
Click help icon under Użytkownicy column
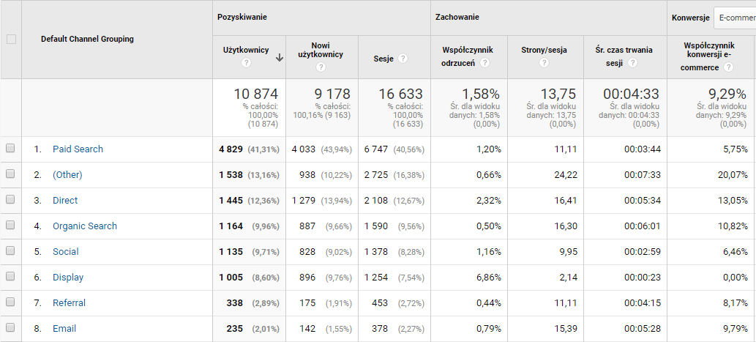246,63
